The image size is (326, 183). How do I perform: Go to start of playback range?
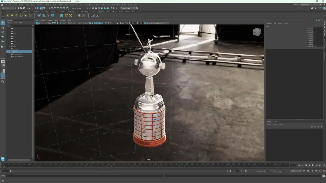299,165
